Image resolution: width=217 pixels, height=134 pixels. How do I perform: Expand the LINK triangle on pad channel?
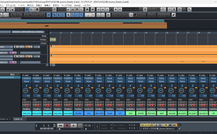tap(158, 75)
